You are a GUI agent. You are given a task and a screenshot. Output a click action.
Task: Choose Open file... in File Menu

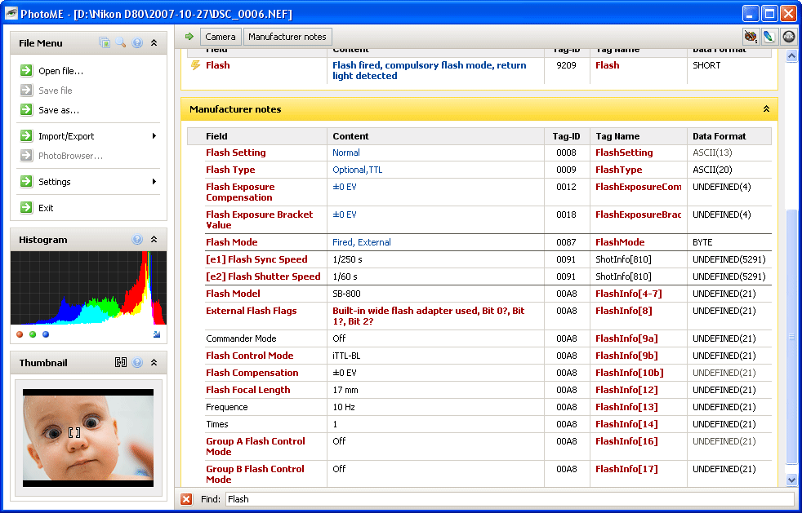[x=61, y=71]
